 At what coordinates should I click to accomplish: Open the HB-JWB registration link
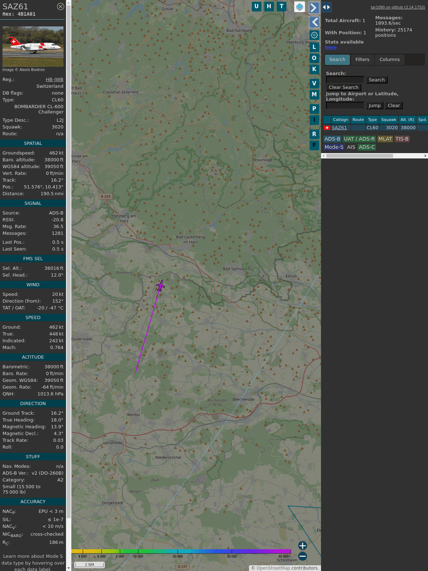(x=54, y=80)
